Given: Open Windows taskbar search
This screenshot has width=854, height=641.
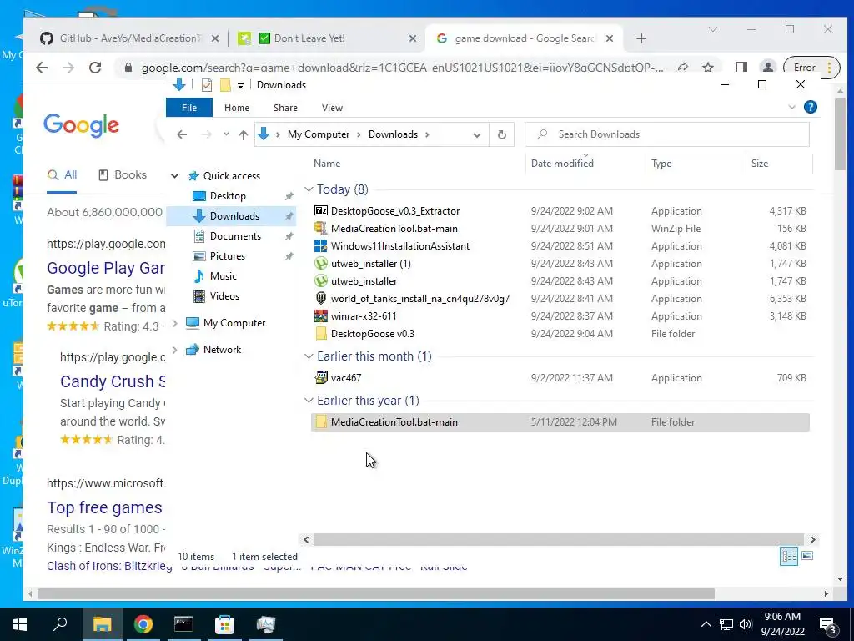Looking at the screenshot, I should tap(60, 624).
